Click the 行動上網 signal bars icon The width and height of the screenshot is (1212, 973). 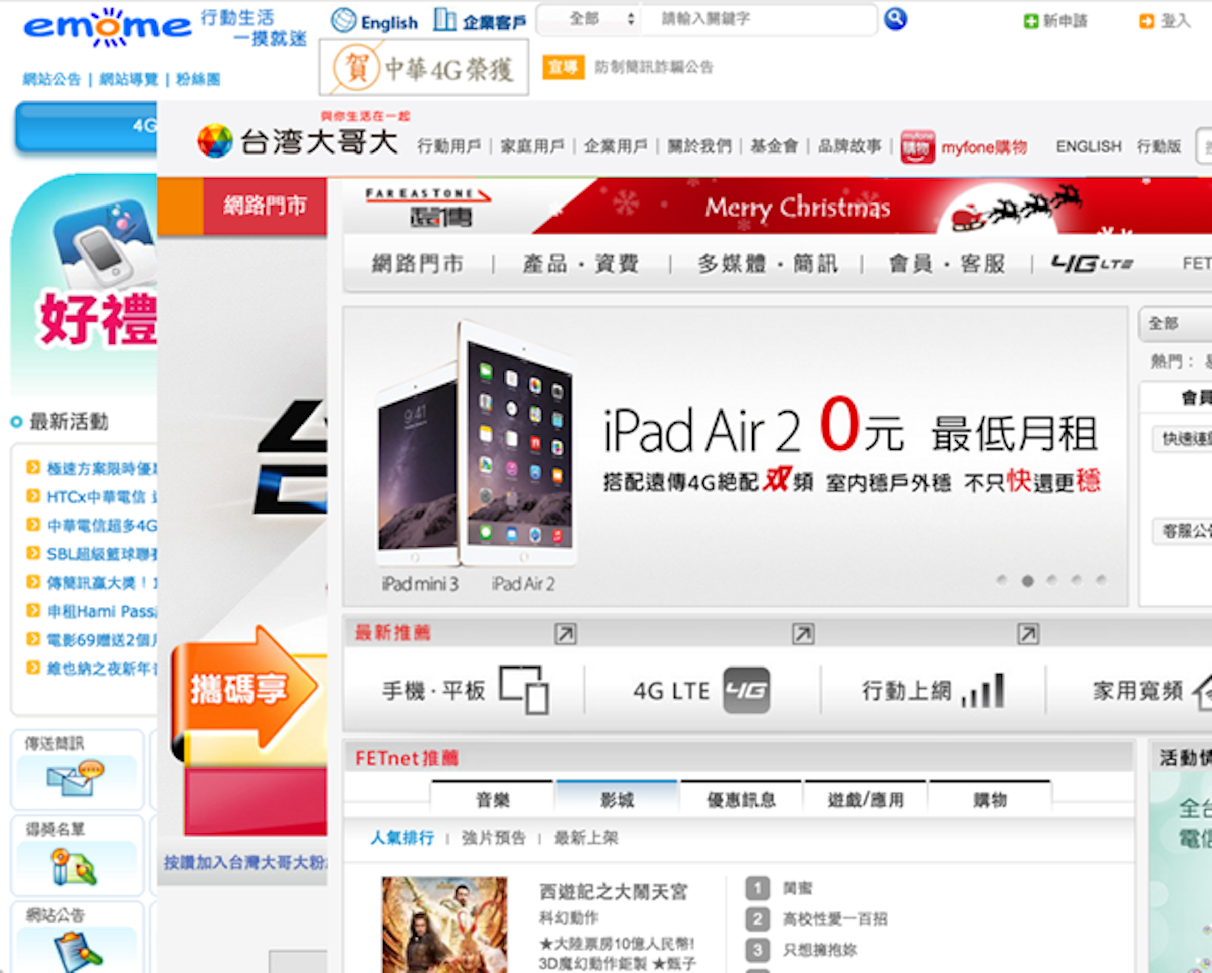tap(982, 690)
